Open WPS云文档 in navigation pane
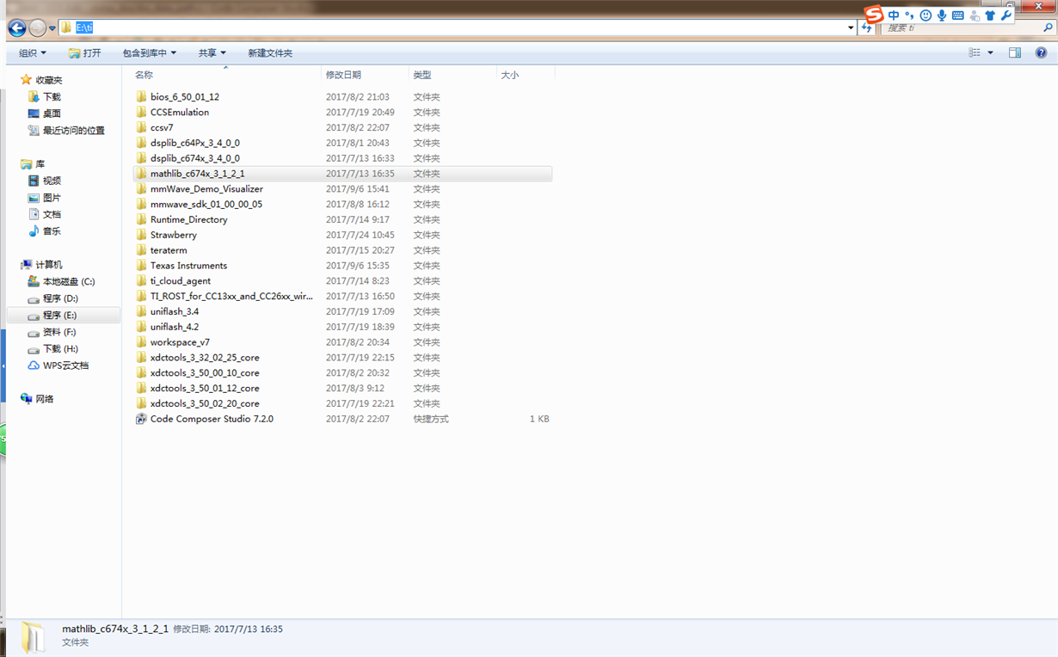Screen dimensions: 1058x657 tap(66, 365)
